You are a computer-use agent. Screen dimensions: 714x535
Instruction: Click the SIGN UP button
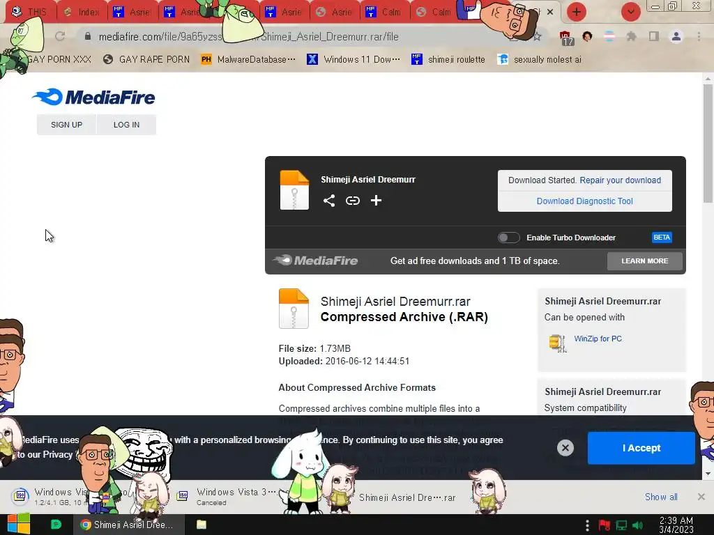(x=66, y=125)
